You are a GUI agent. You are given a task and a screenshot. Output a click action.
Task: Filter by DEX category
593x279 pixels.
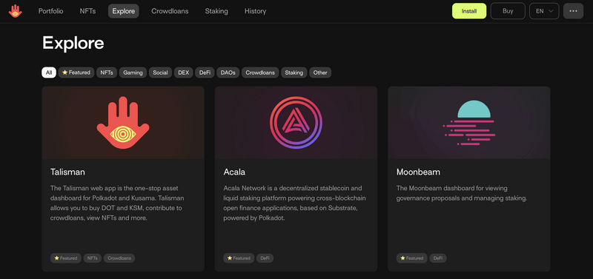coord(183,73)
